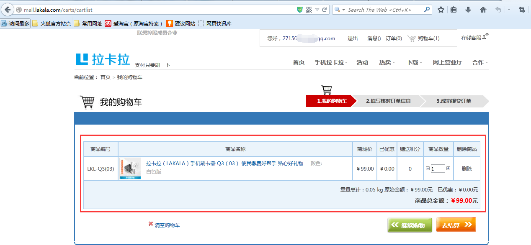
Task: Go back using the browser back arrow
Action: [x=7, y=10]
